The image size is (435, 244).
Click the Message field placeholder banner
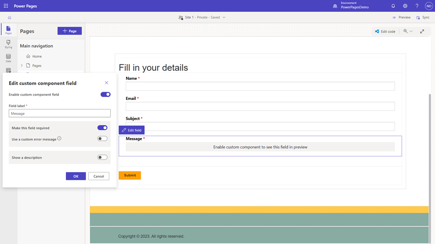[260, 147]
